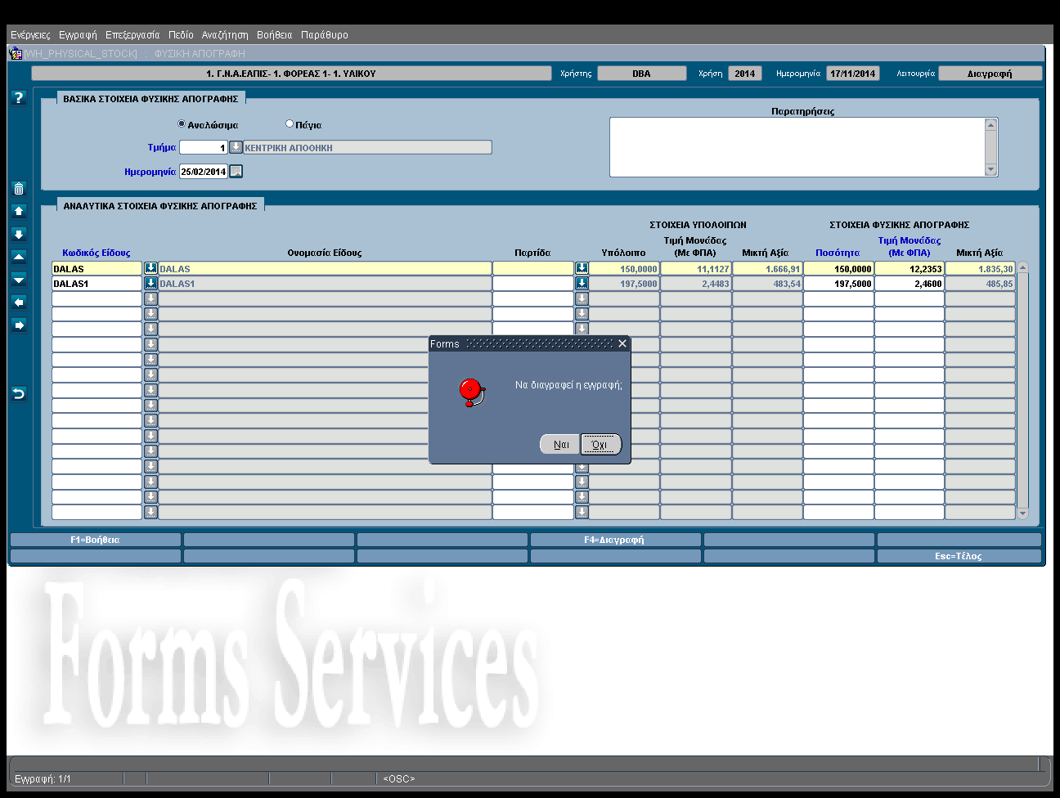This screenshot has height=798, width=1060.
Task: Open the Τμήμα list of values button
Action: click(236, 147)
